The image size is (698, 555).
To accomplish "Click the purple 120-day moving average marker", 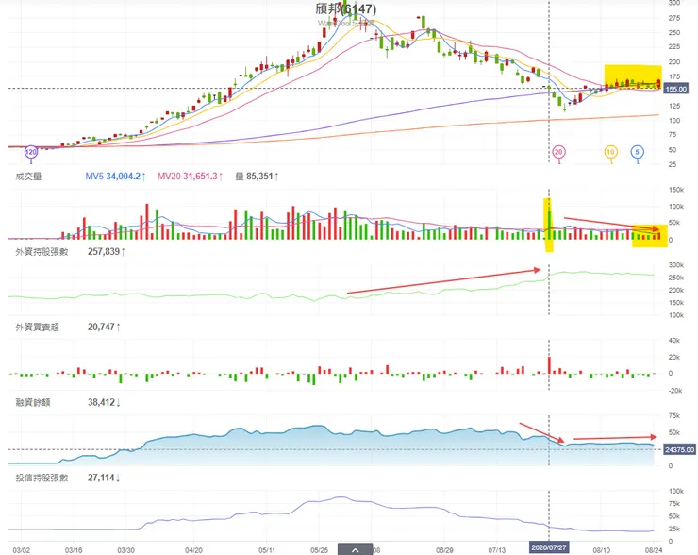I will click(x=31, y=152).
